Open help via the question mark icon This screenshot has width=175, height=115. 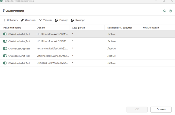click(170, 11)
